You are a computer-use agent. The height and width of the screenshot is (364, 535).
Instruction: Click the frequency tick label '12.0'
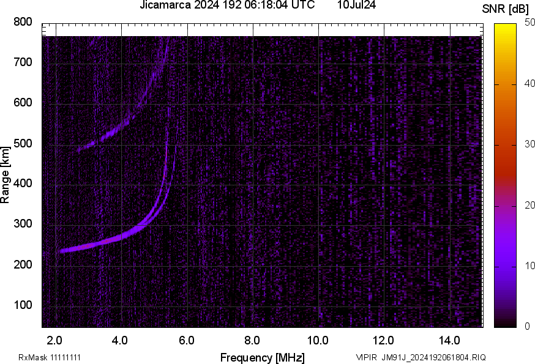(x=384, y=340)
